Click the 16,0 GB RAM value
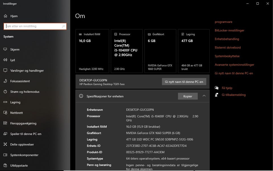 pos(85,41)
